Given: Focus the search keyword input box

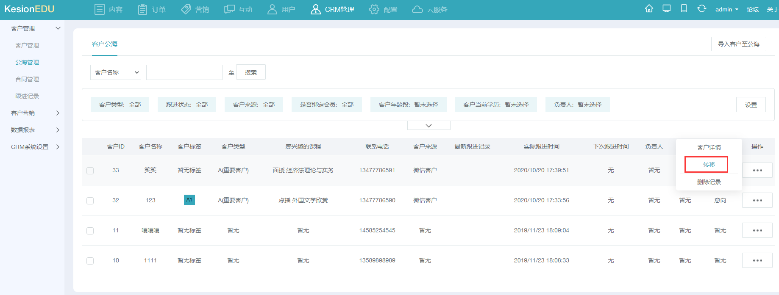Looking at the screenshot, I should pyautogui.click(x=184, y=72).
